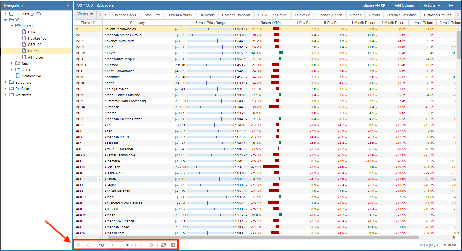Expand the Sectors folder

click(x=12, y=63)
